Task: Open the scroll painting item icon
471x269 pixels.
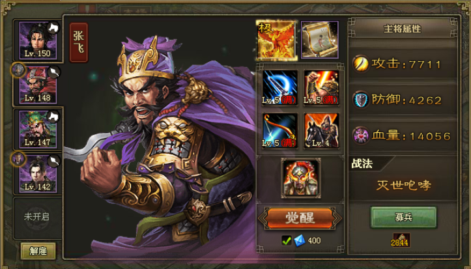Action: 320,39
